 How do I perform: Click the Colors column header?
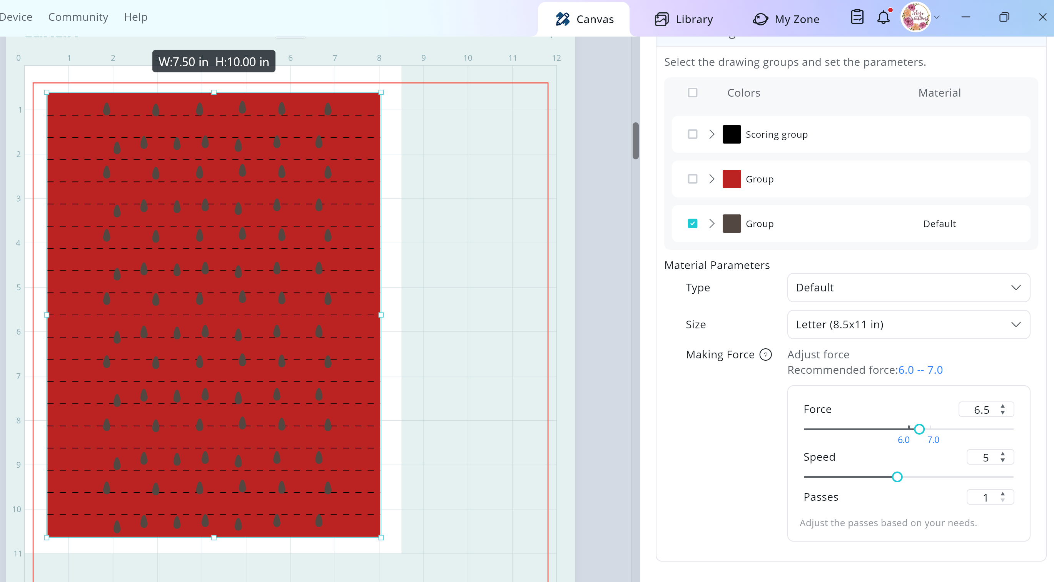[743, 93]
